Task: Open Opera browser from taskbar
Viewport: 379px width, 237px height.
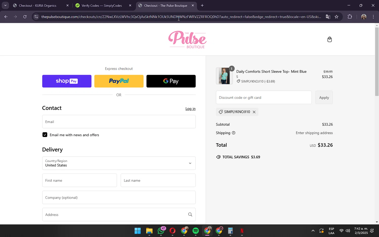Action: click(173, 231)
